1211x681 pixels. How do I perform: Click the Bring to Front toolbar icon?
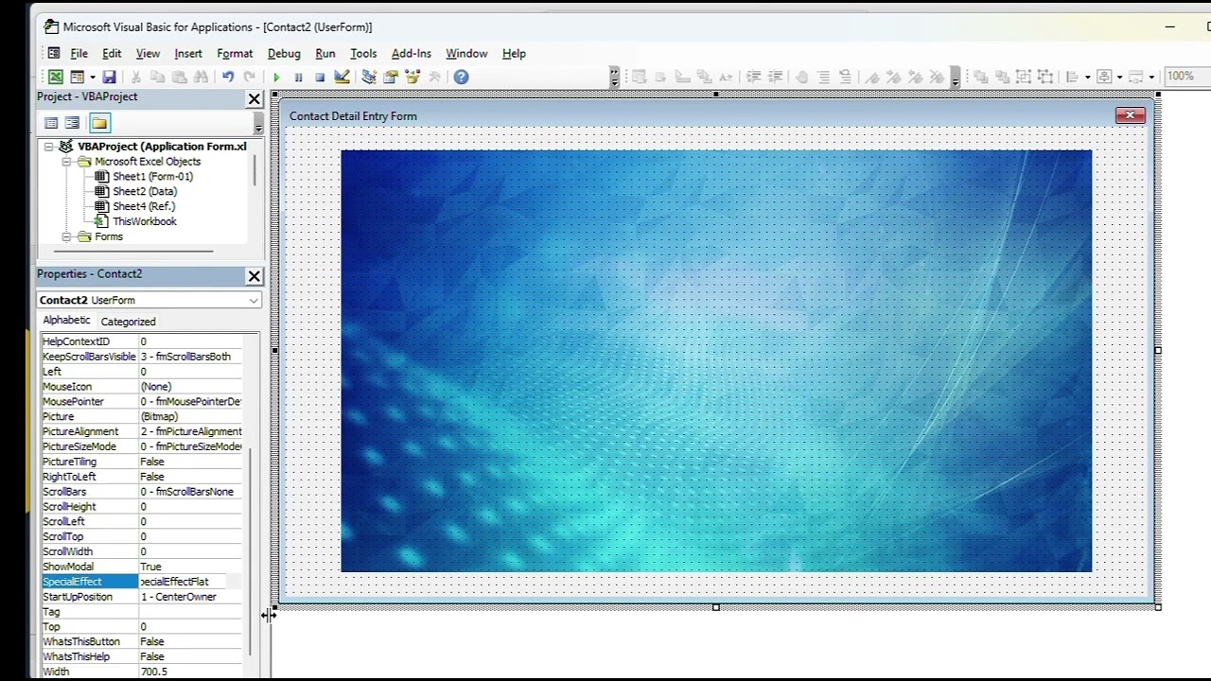click(980, 78)
